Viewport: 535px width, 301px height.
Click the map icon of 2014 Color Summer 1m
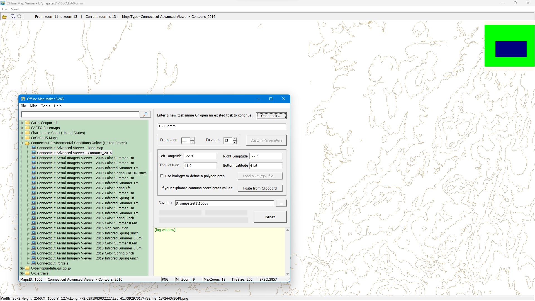pos(33,208)
